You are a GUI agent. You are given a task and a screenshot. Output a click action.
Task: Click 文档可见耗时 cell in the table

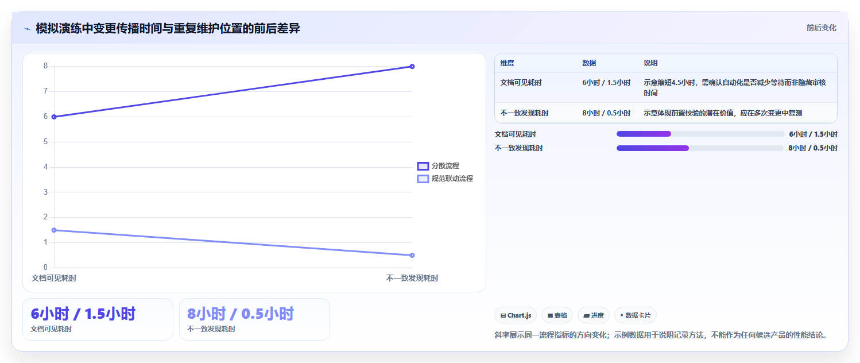(x=521, y=83)
